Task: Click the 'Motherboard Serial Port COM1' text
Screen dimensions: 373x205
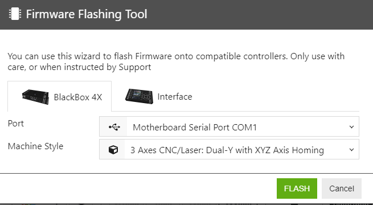Action: 195,128
